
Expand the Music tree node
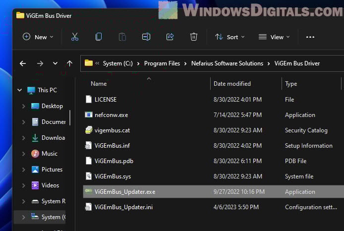pyautogui.click(x=23, y=154)
